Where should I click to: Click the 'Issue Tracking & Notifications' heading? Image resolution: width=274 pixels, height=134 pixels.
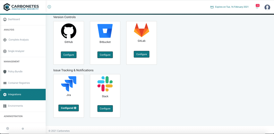coord(73,70)
